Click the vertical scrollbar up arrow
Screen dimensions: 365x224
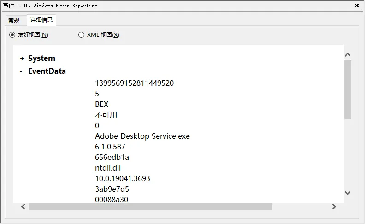[348, 55]
